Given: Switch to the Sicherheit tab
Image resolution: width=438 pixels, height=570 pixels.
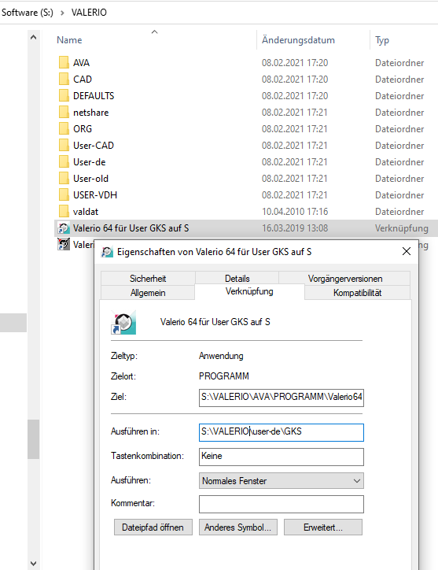Looking at the screenshot, I should (x=148, y=279).
